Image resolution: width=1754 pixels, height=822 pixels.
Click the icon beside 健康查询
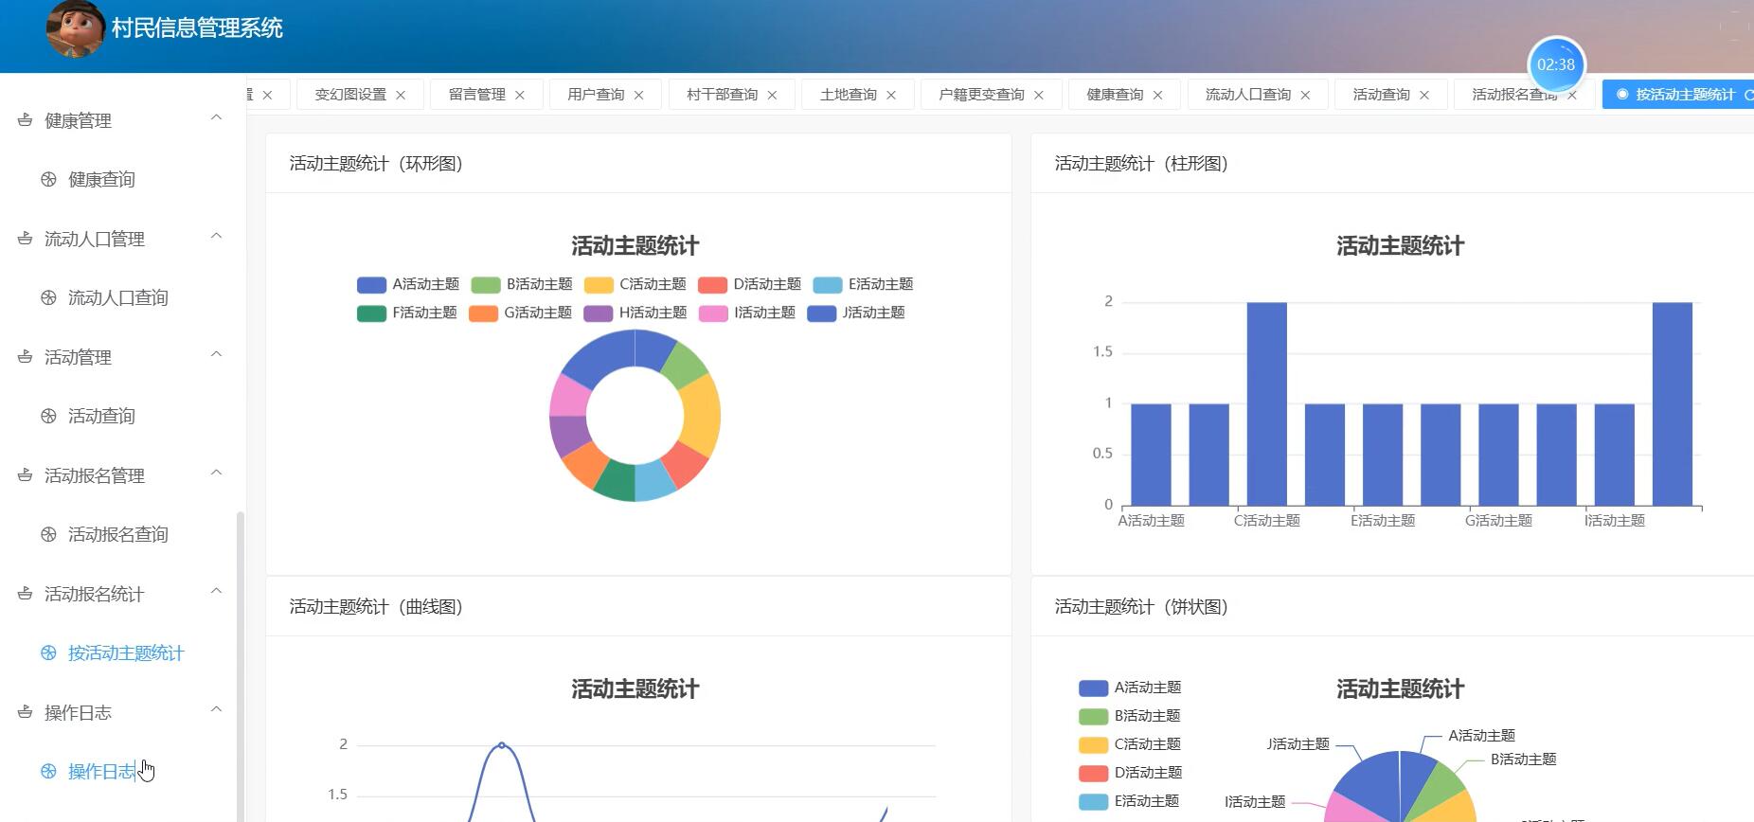point(49,179)
